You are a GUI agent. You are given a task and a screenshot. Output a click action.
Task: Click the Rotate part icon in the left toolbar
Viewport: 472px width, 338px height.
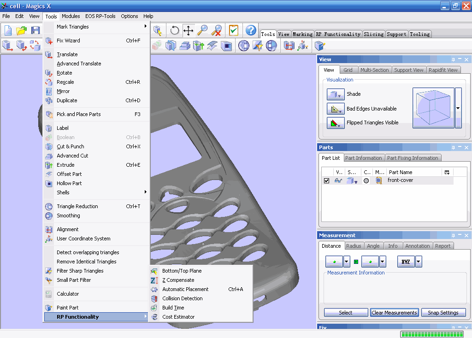click(21, 46)
